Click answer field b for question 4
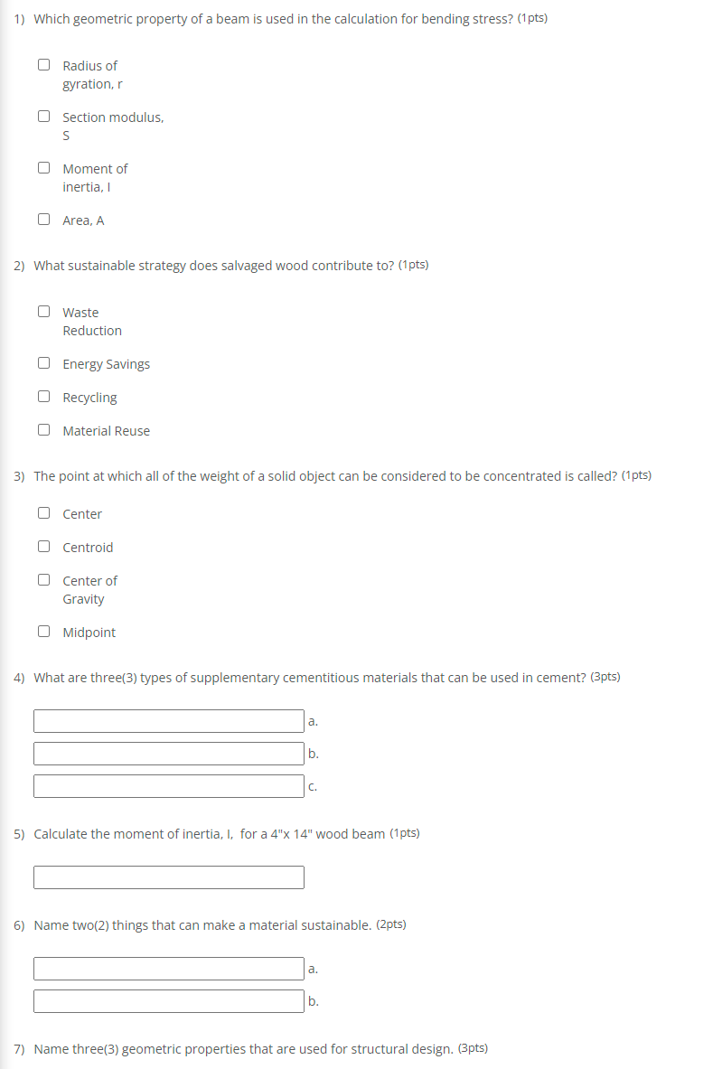 pos(168,754)
